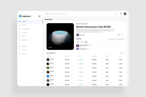Screen dimensions: 146x97
Task: Click the Overview page heading
Action: coord(48,19)
